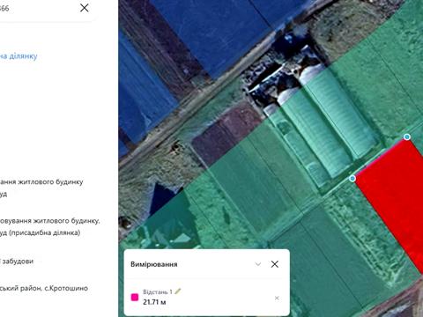Click the 'с.Кротошино' address text
Screen dimensions: 423x317
tap(66, 288)
